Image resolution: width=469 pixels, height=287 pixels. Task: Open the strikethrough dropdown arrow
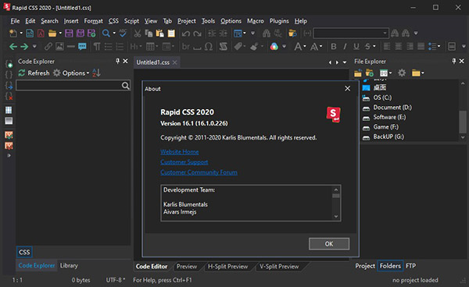click(x=374, y=47)
